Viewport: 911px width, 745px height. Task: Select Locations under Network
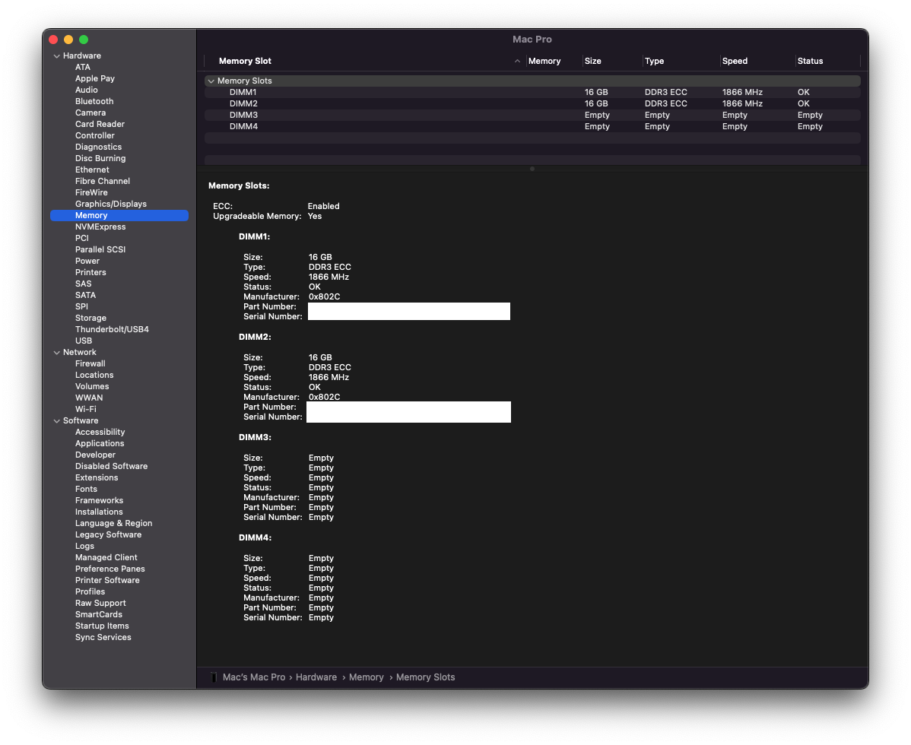tap(94, 375)
